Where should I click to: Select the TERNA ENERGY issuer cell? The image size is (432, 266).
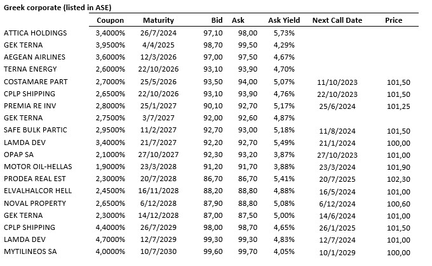(29, 68)
